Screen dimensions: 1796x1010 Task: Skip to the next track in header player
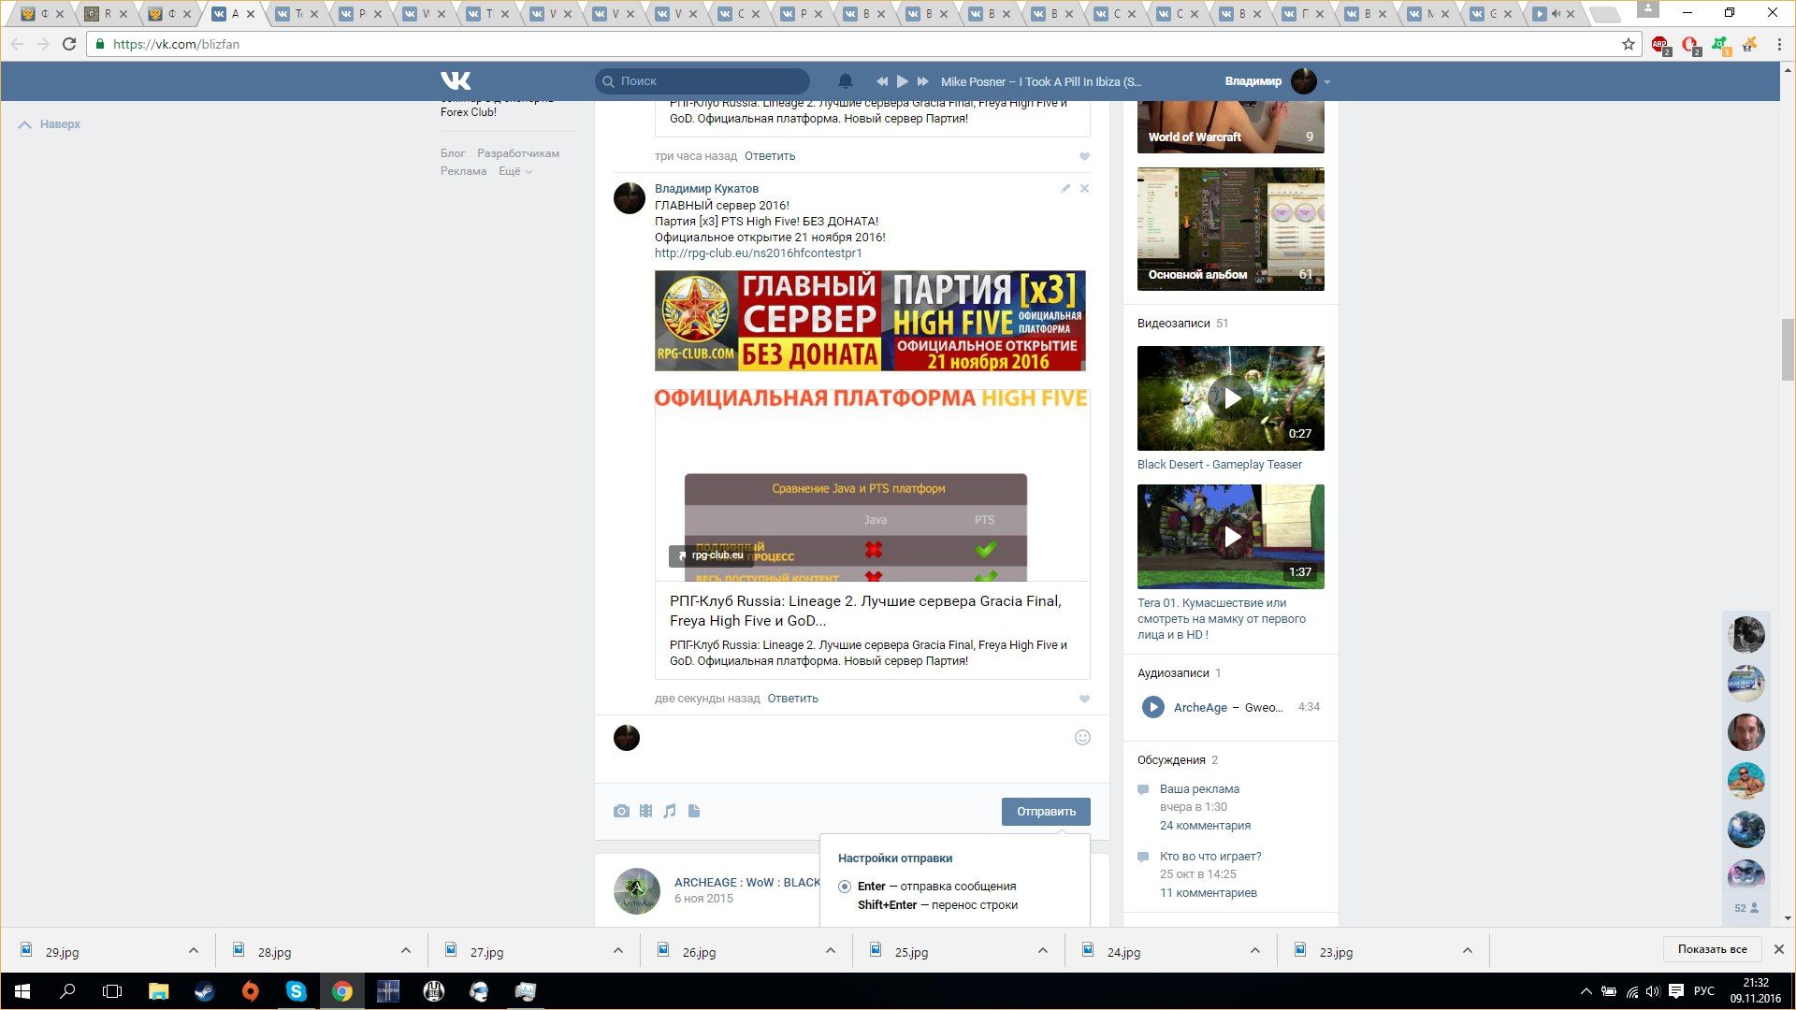click(923, 81)
